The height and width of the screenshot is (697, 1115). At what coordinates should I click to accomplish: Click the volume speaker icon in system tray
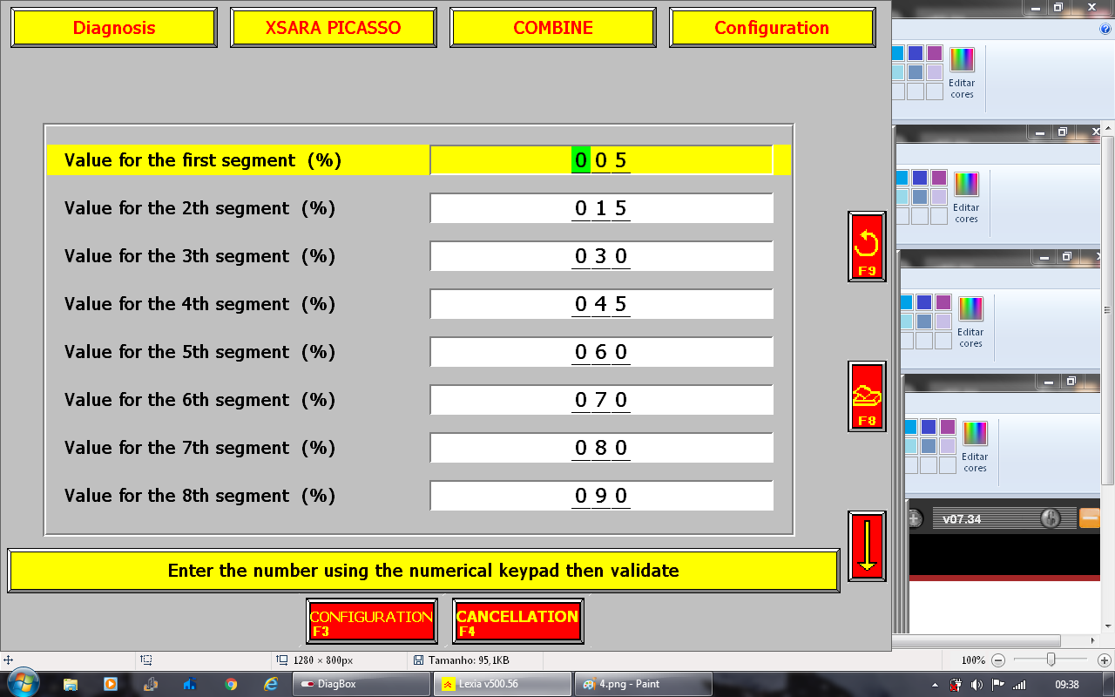point(976,684)
